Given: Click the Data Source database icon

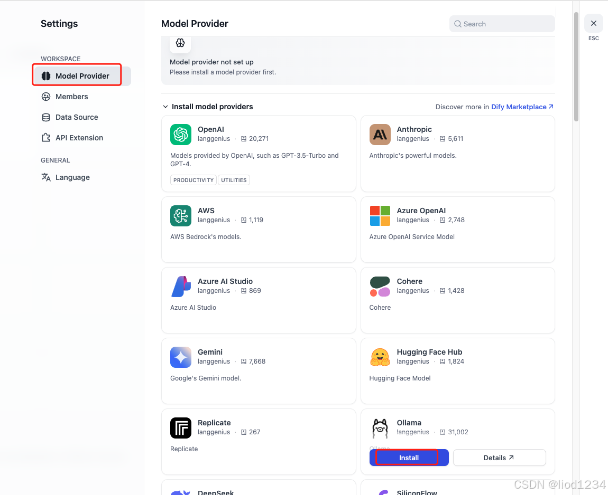Looking at the screenshot, I should point(46,117).
